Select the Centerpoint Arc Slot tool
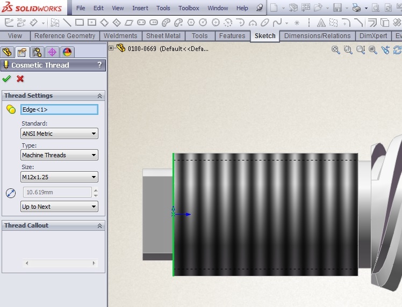 (178, 23)
